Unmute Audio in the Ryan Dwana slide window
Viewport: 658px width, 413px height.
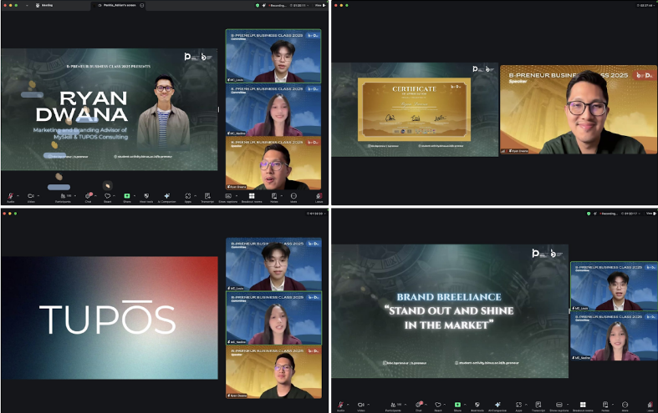(11, 195)
